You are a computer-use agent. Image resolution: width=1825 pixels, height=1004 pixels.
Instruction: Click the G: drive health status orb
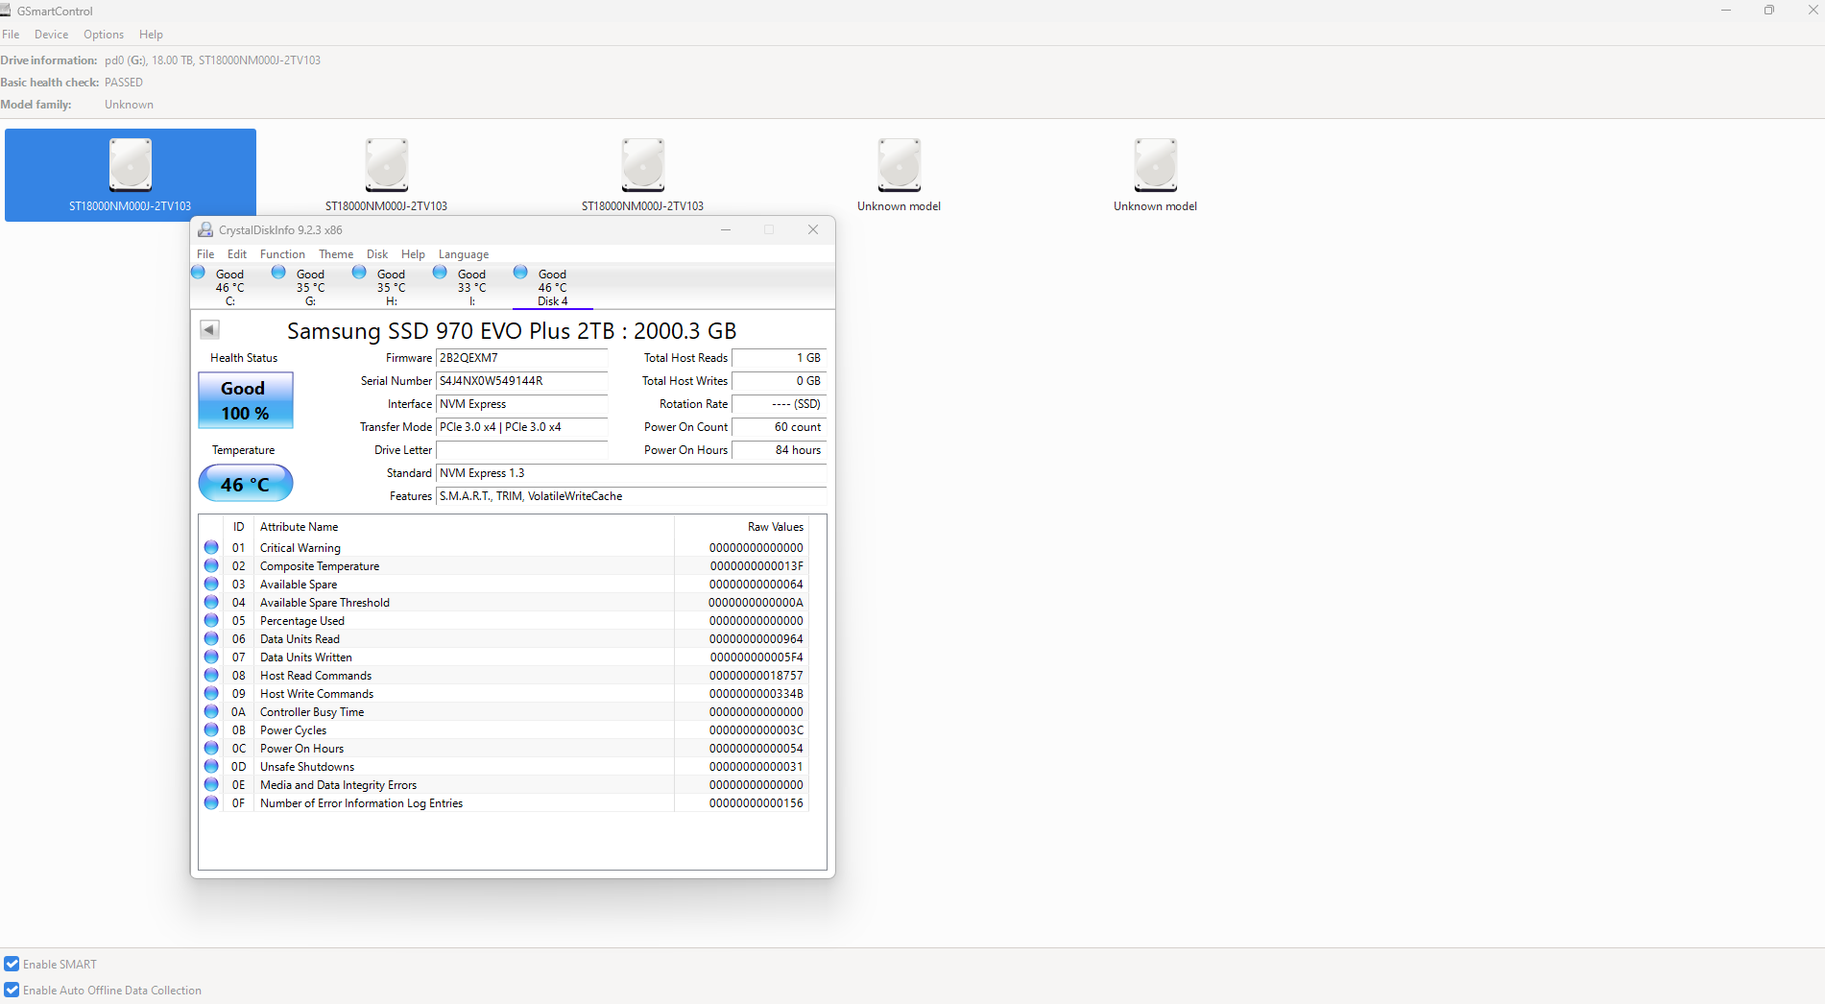(279, 273)
